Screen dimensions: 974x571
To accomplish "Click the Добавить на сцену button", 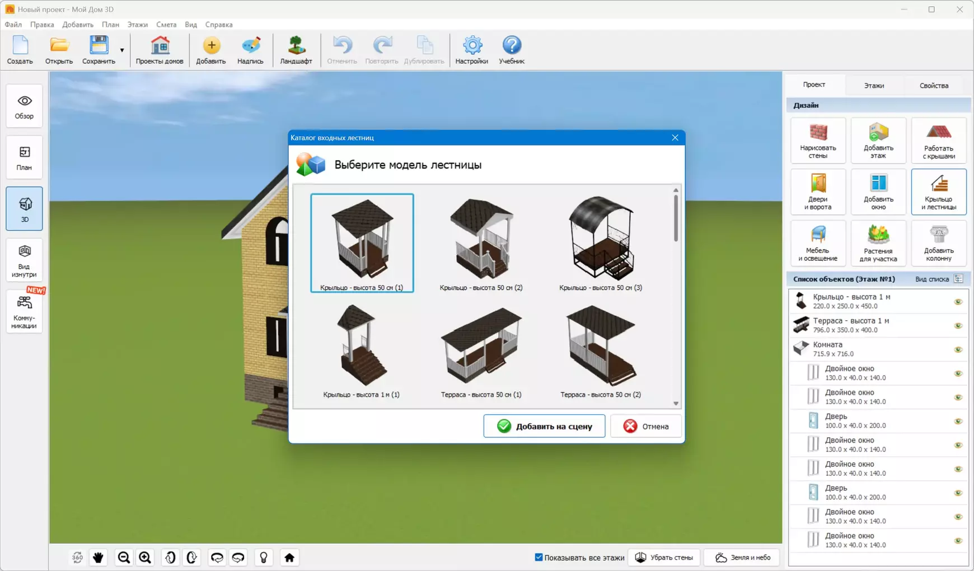I will tap(544, 426).
